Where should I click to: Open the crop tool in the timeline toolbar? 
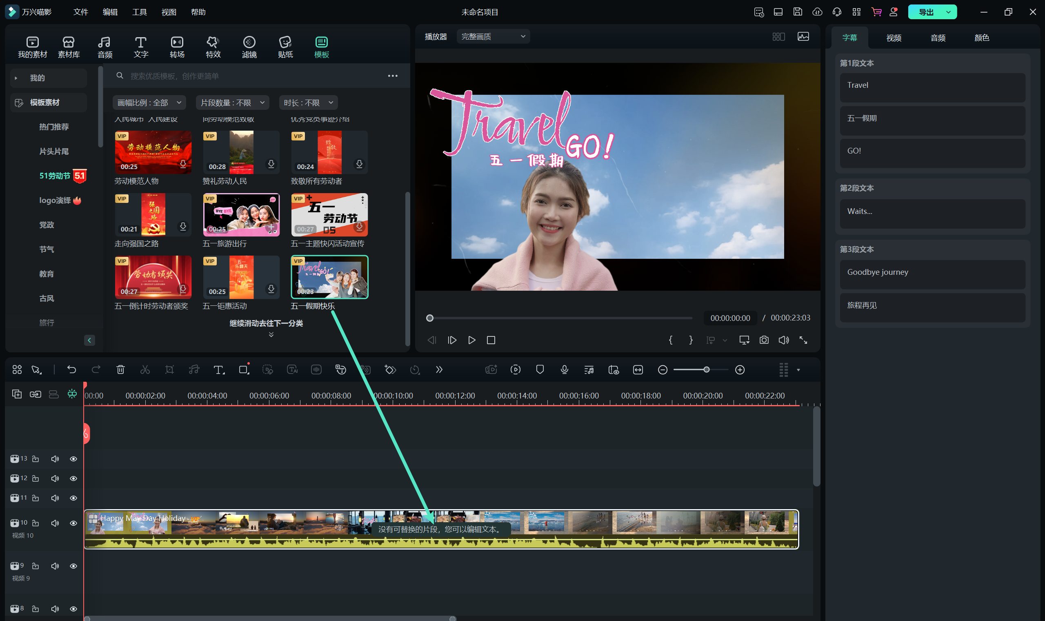click(x=169, y=369)
